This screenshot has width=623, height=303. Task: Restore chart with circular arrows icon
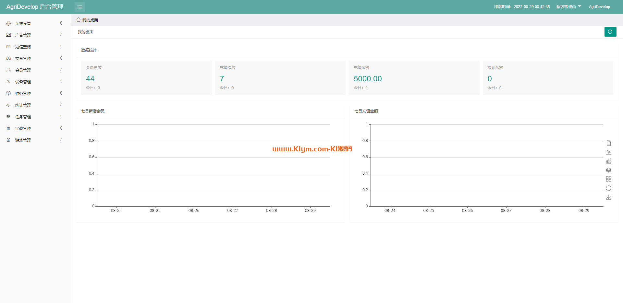[609, 188]
